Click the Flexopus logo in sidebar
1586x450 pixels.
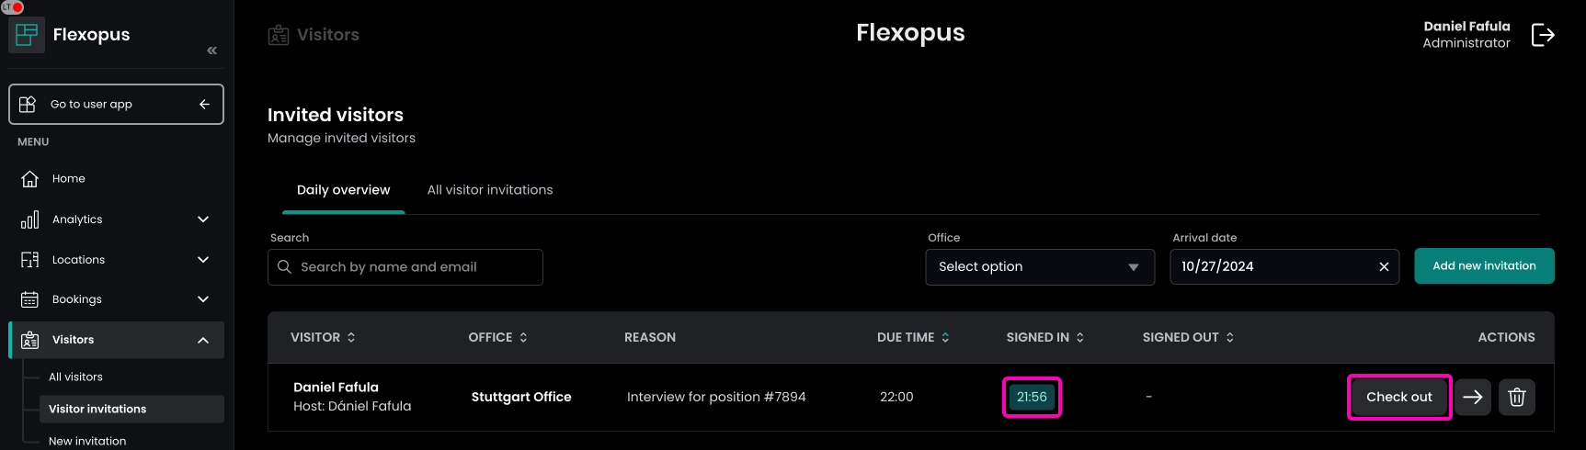[x=27, y=35]
